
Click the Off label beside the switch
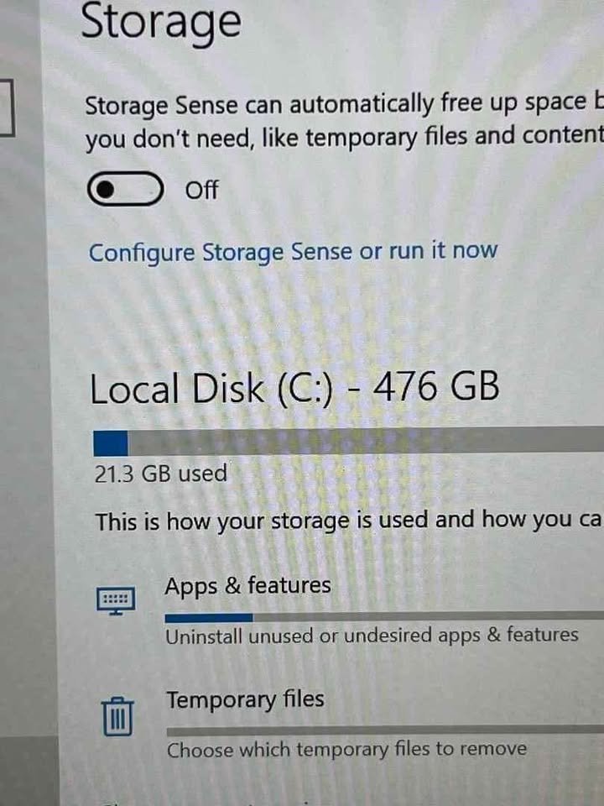point(201,190)
